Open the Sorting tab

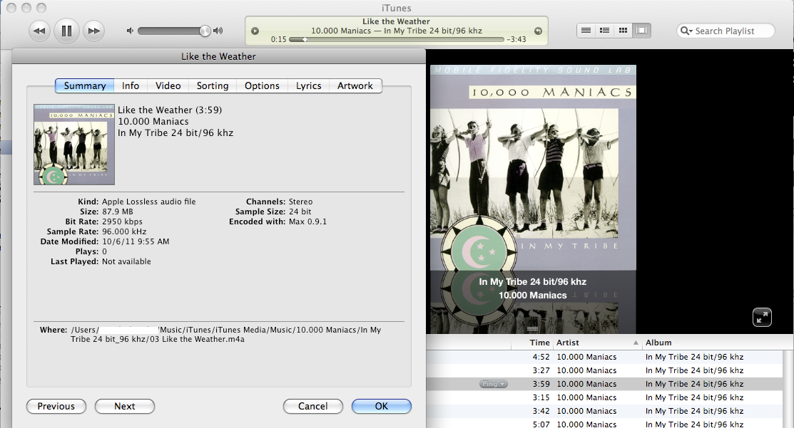point(213,86)
